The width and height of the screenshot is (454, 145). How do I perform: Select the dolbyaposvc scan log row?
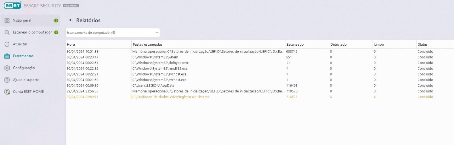tap(260, 63)
